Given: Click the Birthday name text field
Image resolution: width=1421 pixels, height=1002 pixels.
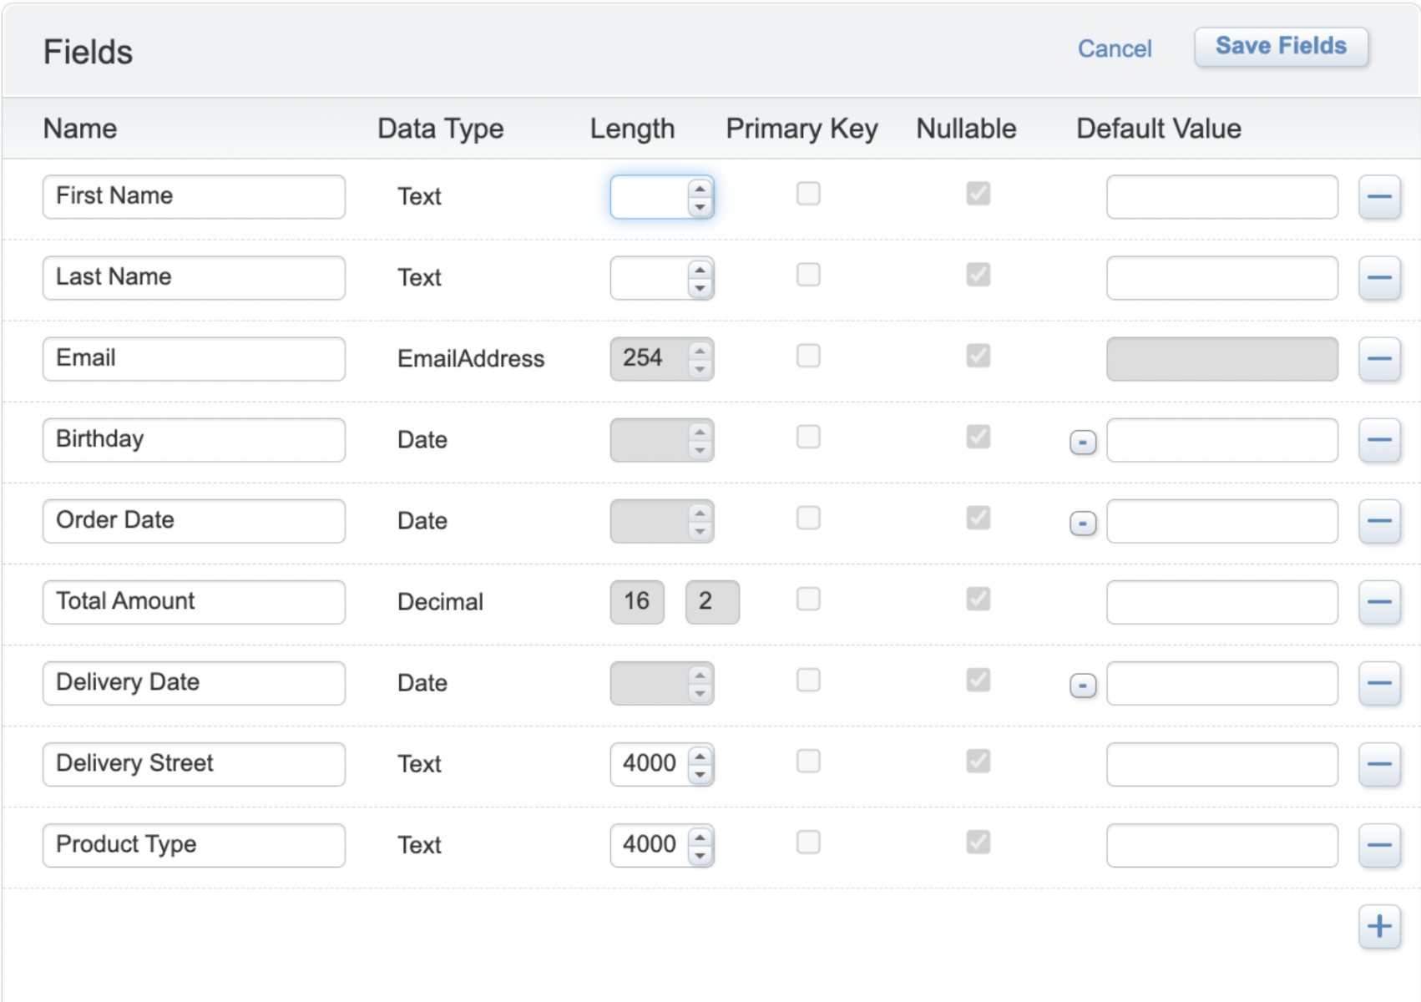Looking at the screenshot, I should point(194,440).
